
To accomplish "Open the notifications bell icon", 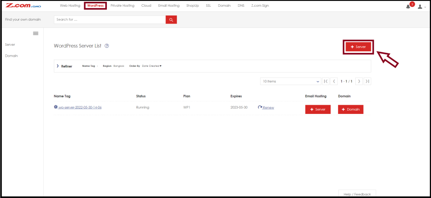I will tap(408, 7).
